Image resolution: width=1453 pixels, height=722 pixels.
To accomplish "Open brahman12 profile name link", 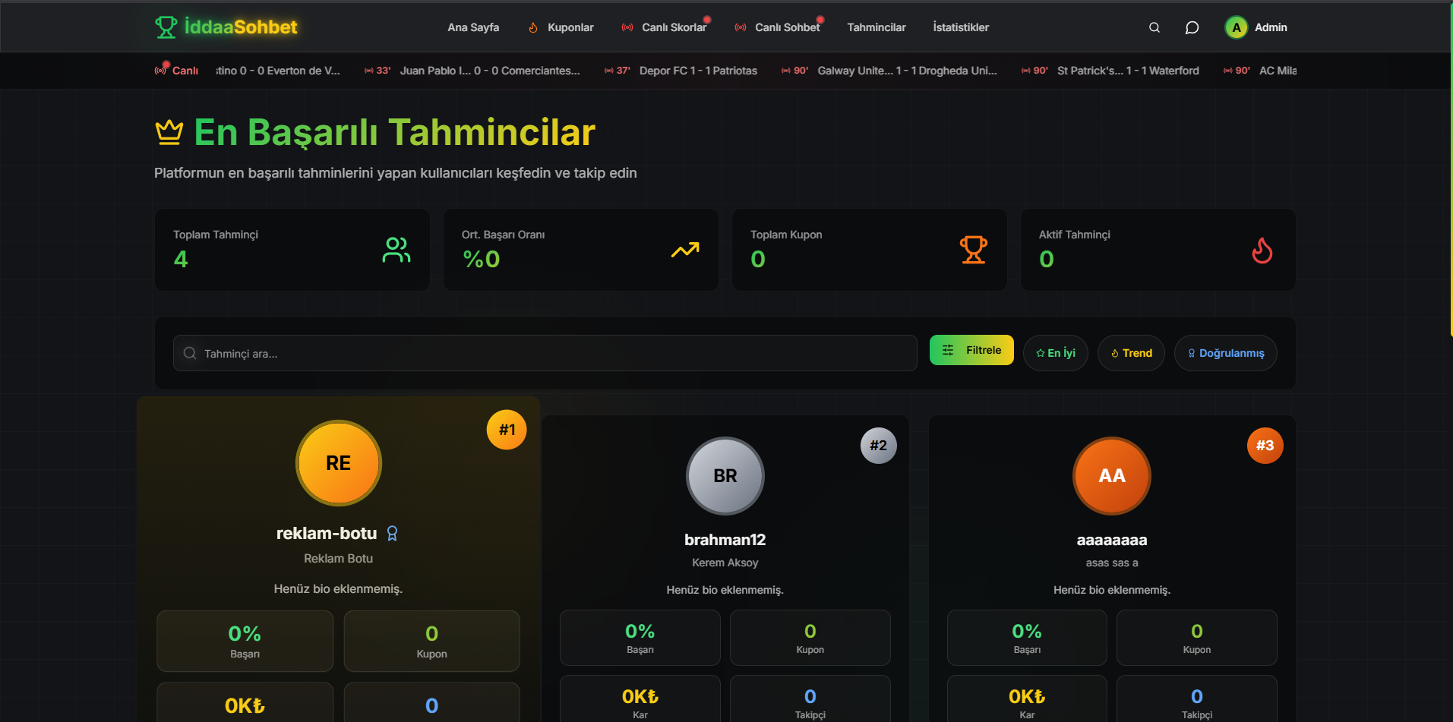I will pos(725,540).
